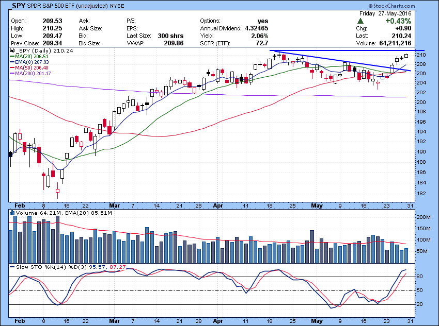Image resolution: width=439 pixels, height=326 pixels.
Task: Click the Prev Close value 209.34
Action: pyautogui.click(x=52, y=43)
